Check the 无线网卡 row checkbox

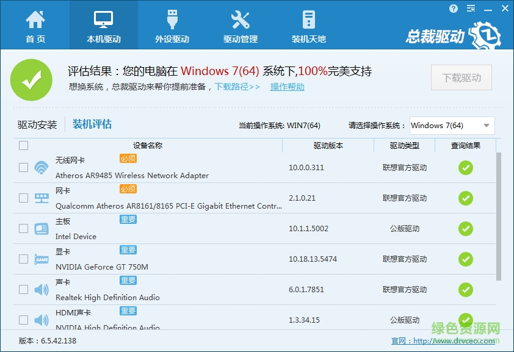(23, 167)
